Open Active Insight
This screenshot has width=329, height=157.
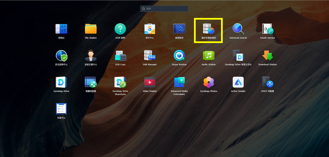point(238,82)
